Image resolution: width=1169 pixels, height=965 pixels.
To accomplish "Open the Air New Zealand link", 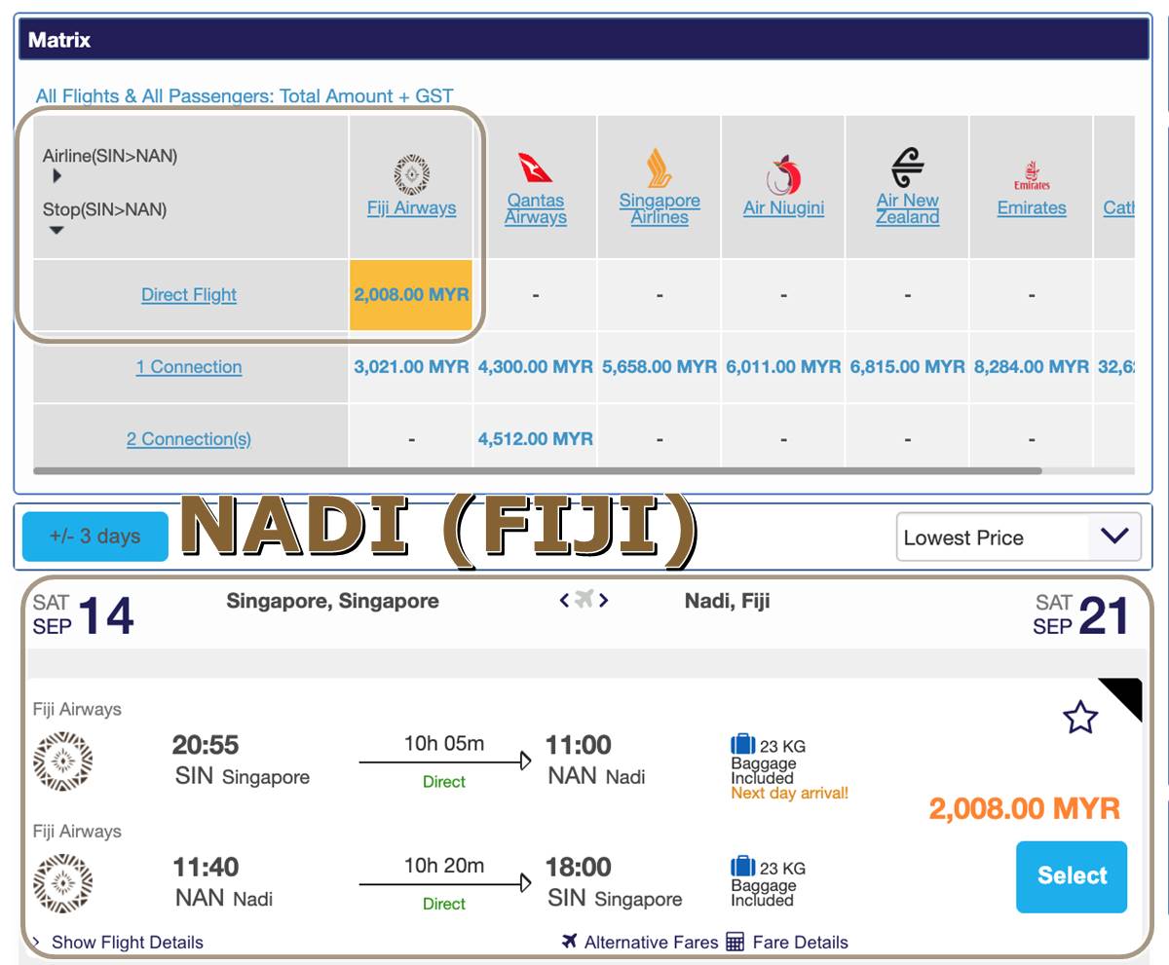I will point(907,208).
